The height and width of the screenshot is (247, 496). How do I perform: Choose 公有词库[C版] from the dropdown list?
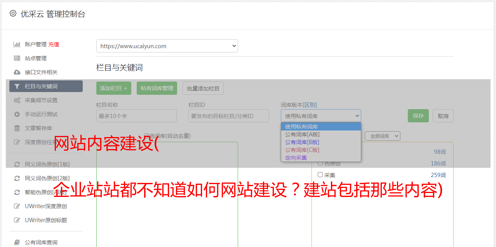coord(321,150)
